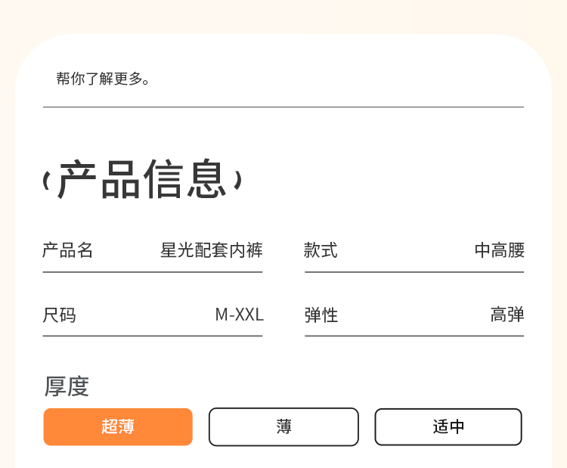This screenshot has height=468, width=567.
Task: Click the 产品信息 heading
Action: point(142,180)
